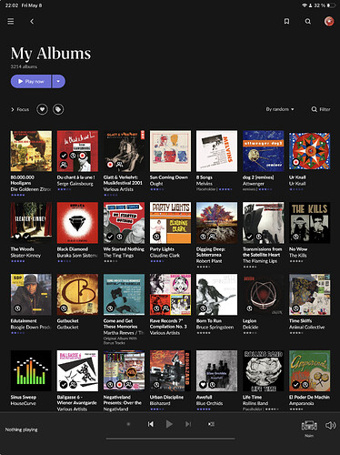Click the Deicide artist link
Viewport: 340px width, 455px height.
click(x=250, y=327)
